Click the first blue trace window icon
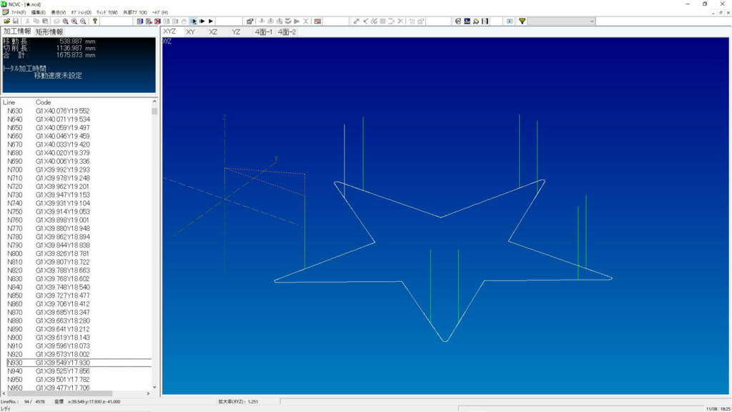This screenshot has height=412, width=732. pos(139,21)
